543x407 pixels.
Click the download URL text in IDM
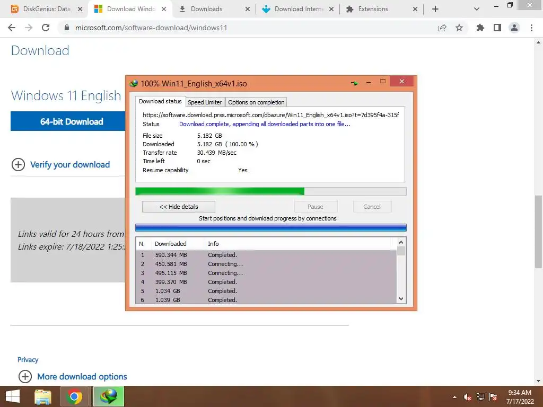point(271,115)
